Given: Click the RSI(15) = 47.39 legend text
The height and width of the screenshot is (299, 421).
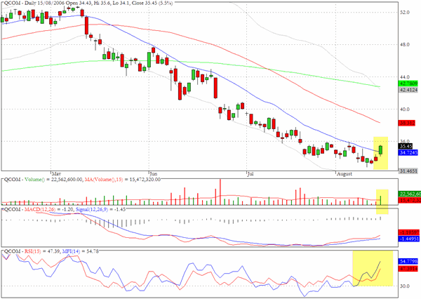Looking at the screenshot, I should pyautogui.click(x=42, y=251).
